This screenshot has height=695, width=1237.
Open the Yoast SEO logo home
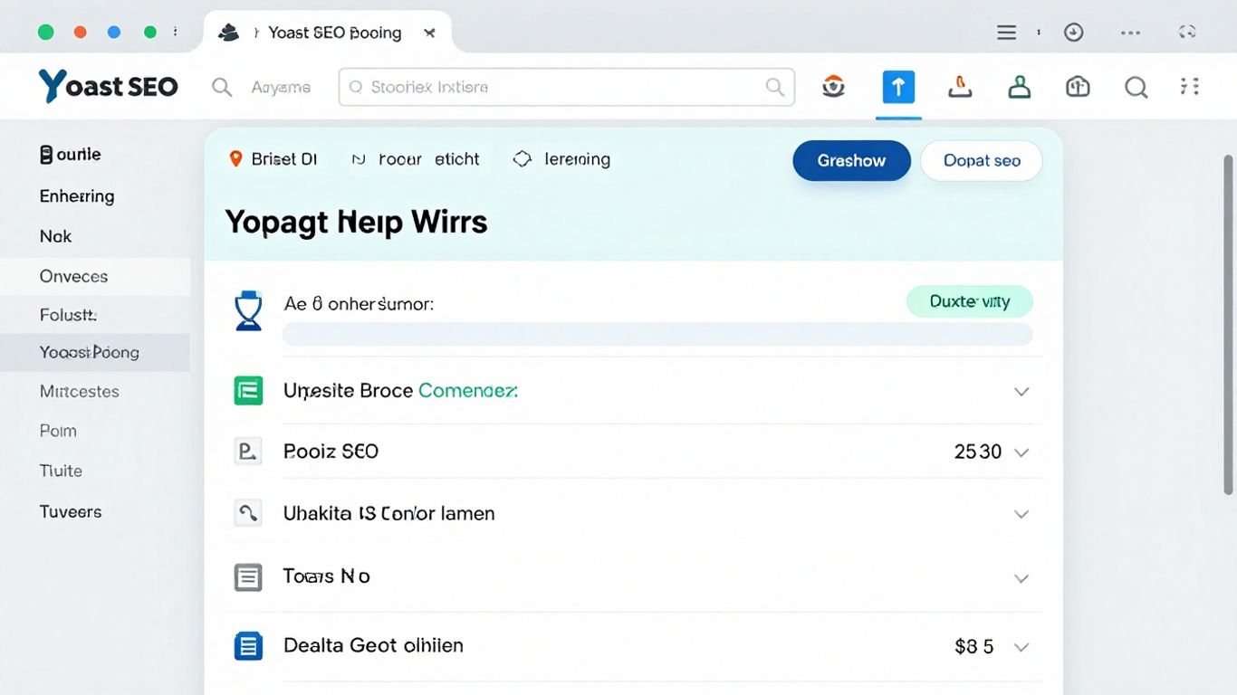107,86
